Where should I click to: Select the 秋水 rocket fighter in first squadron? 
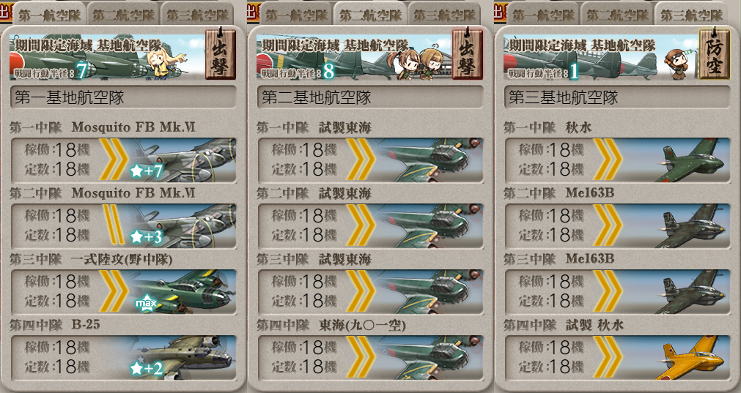(x=617, y=160)
